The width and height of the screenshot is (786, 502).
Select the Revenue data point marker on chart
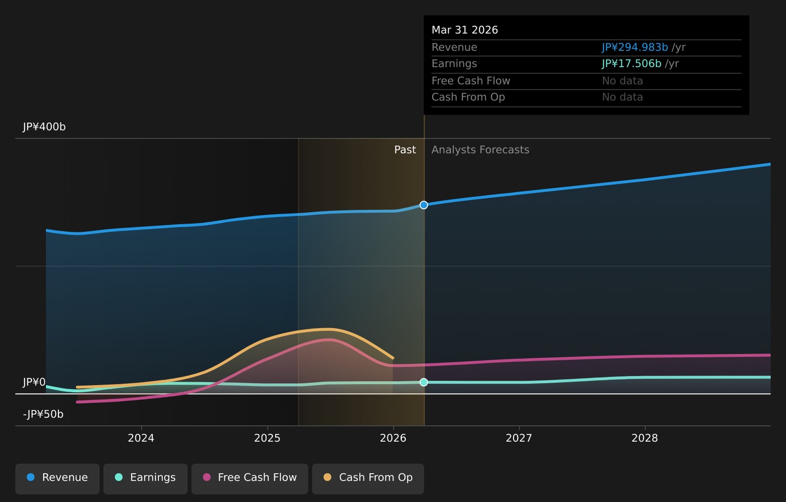424,205
